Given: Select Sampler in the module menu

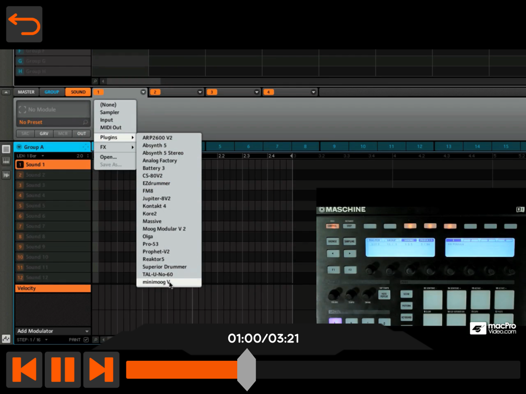Looking at the screenshot, I should (109, 112).
